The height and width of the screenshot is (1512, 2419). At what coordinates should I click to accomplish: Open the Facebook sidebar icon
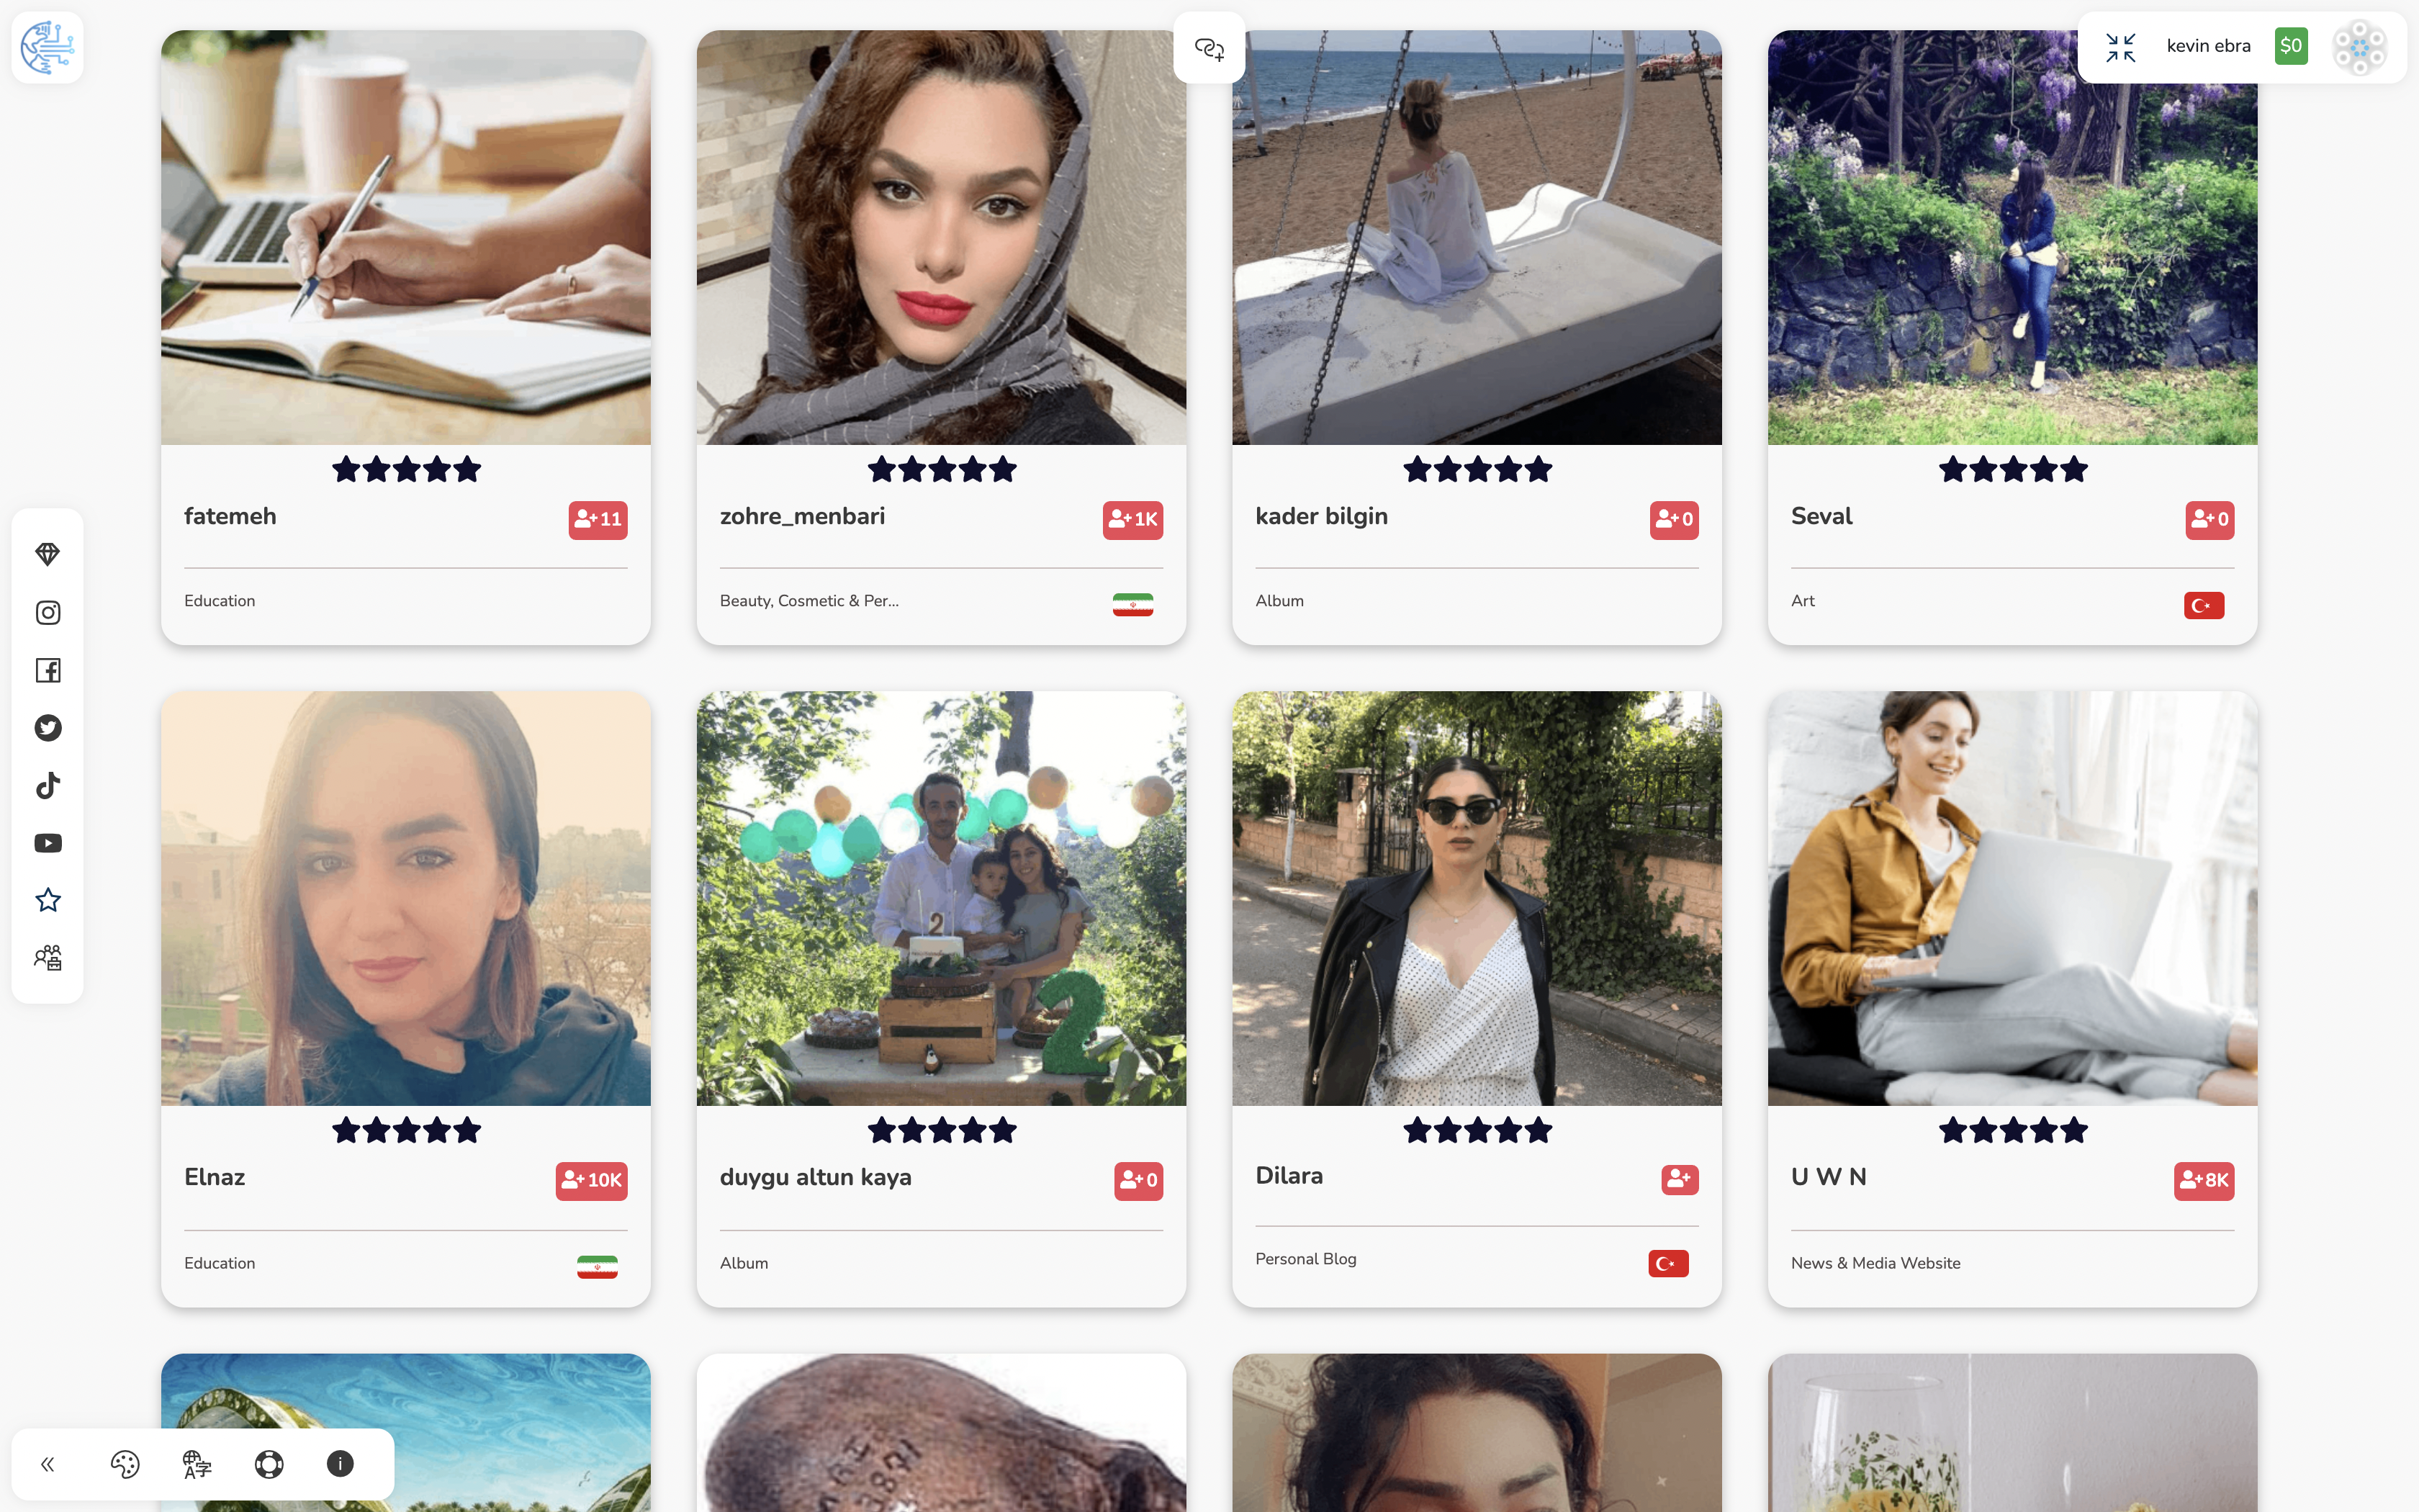click(x=47, y=670)
